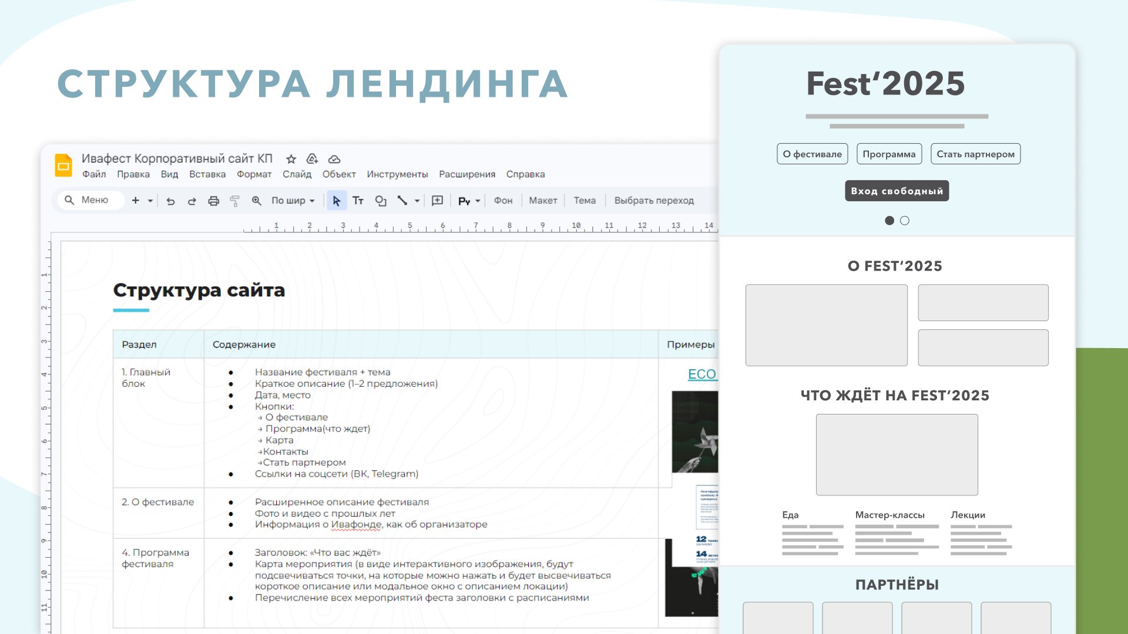Screen dimensions: 1128x634
Task: Select the text box tool
Action: click(x=358, y=201)
